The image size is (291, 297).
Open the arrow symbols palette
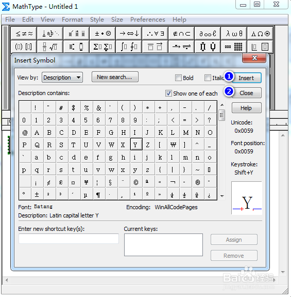[x=129, y=34]
